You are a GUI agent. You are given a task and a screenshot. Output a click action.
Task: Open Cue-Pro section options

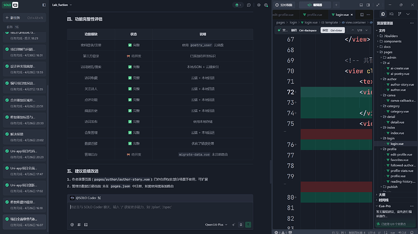tap(412, 206)
